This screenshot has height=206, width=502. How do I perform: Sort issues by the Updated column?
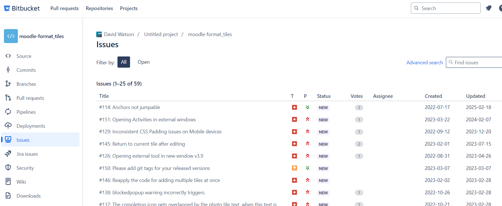(475, 96)
